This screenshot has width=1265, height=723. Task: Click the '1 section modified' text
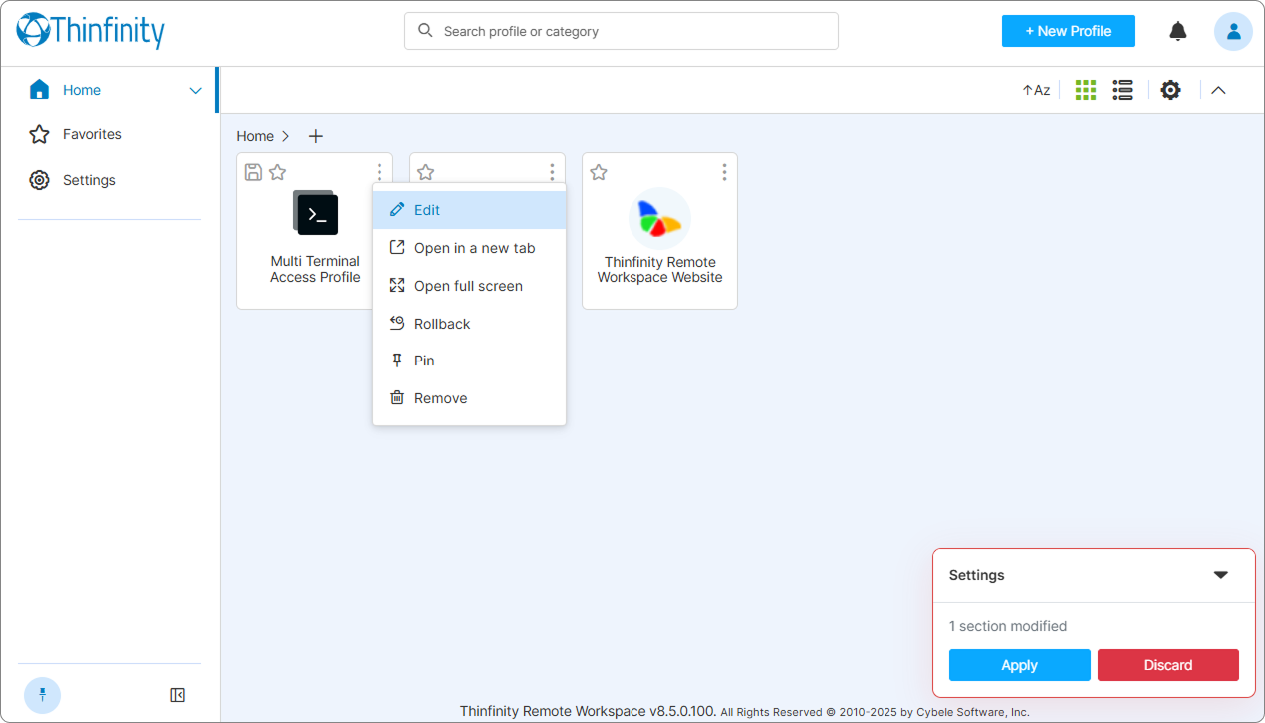[1008, 626]
